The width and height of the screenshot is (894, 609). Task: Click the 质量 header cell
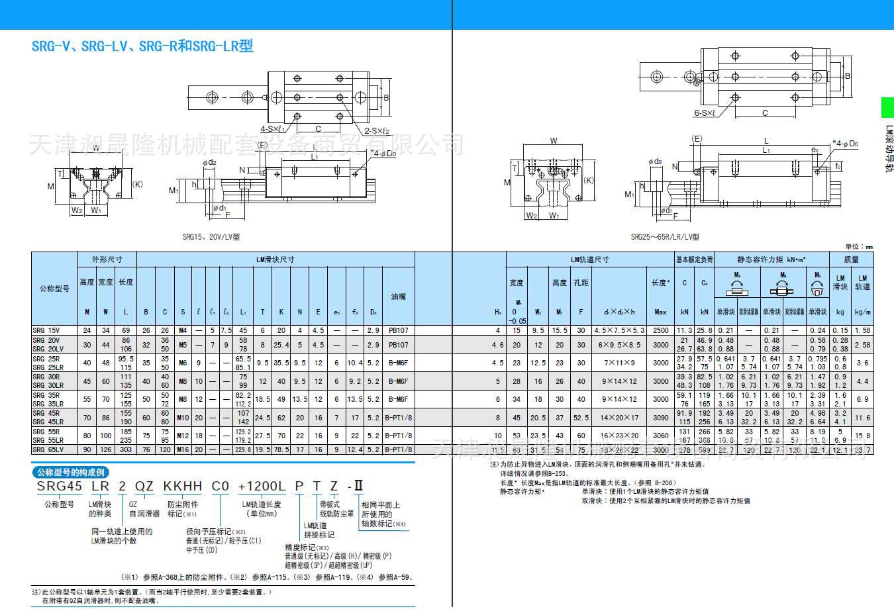[x=852, y=259]
